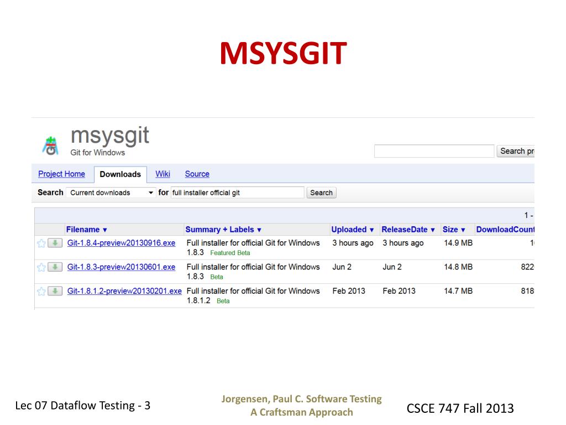The width and height of the screenshot is (566, 425).
Task: Focus the project search box at top right
Action: (434, 151)
